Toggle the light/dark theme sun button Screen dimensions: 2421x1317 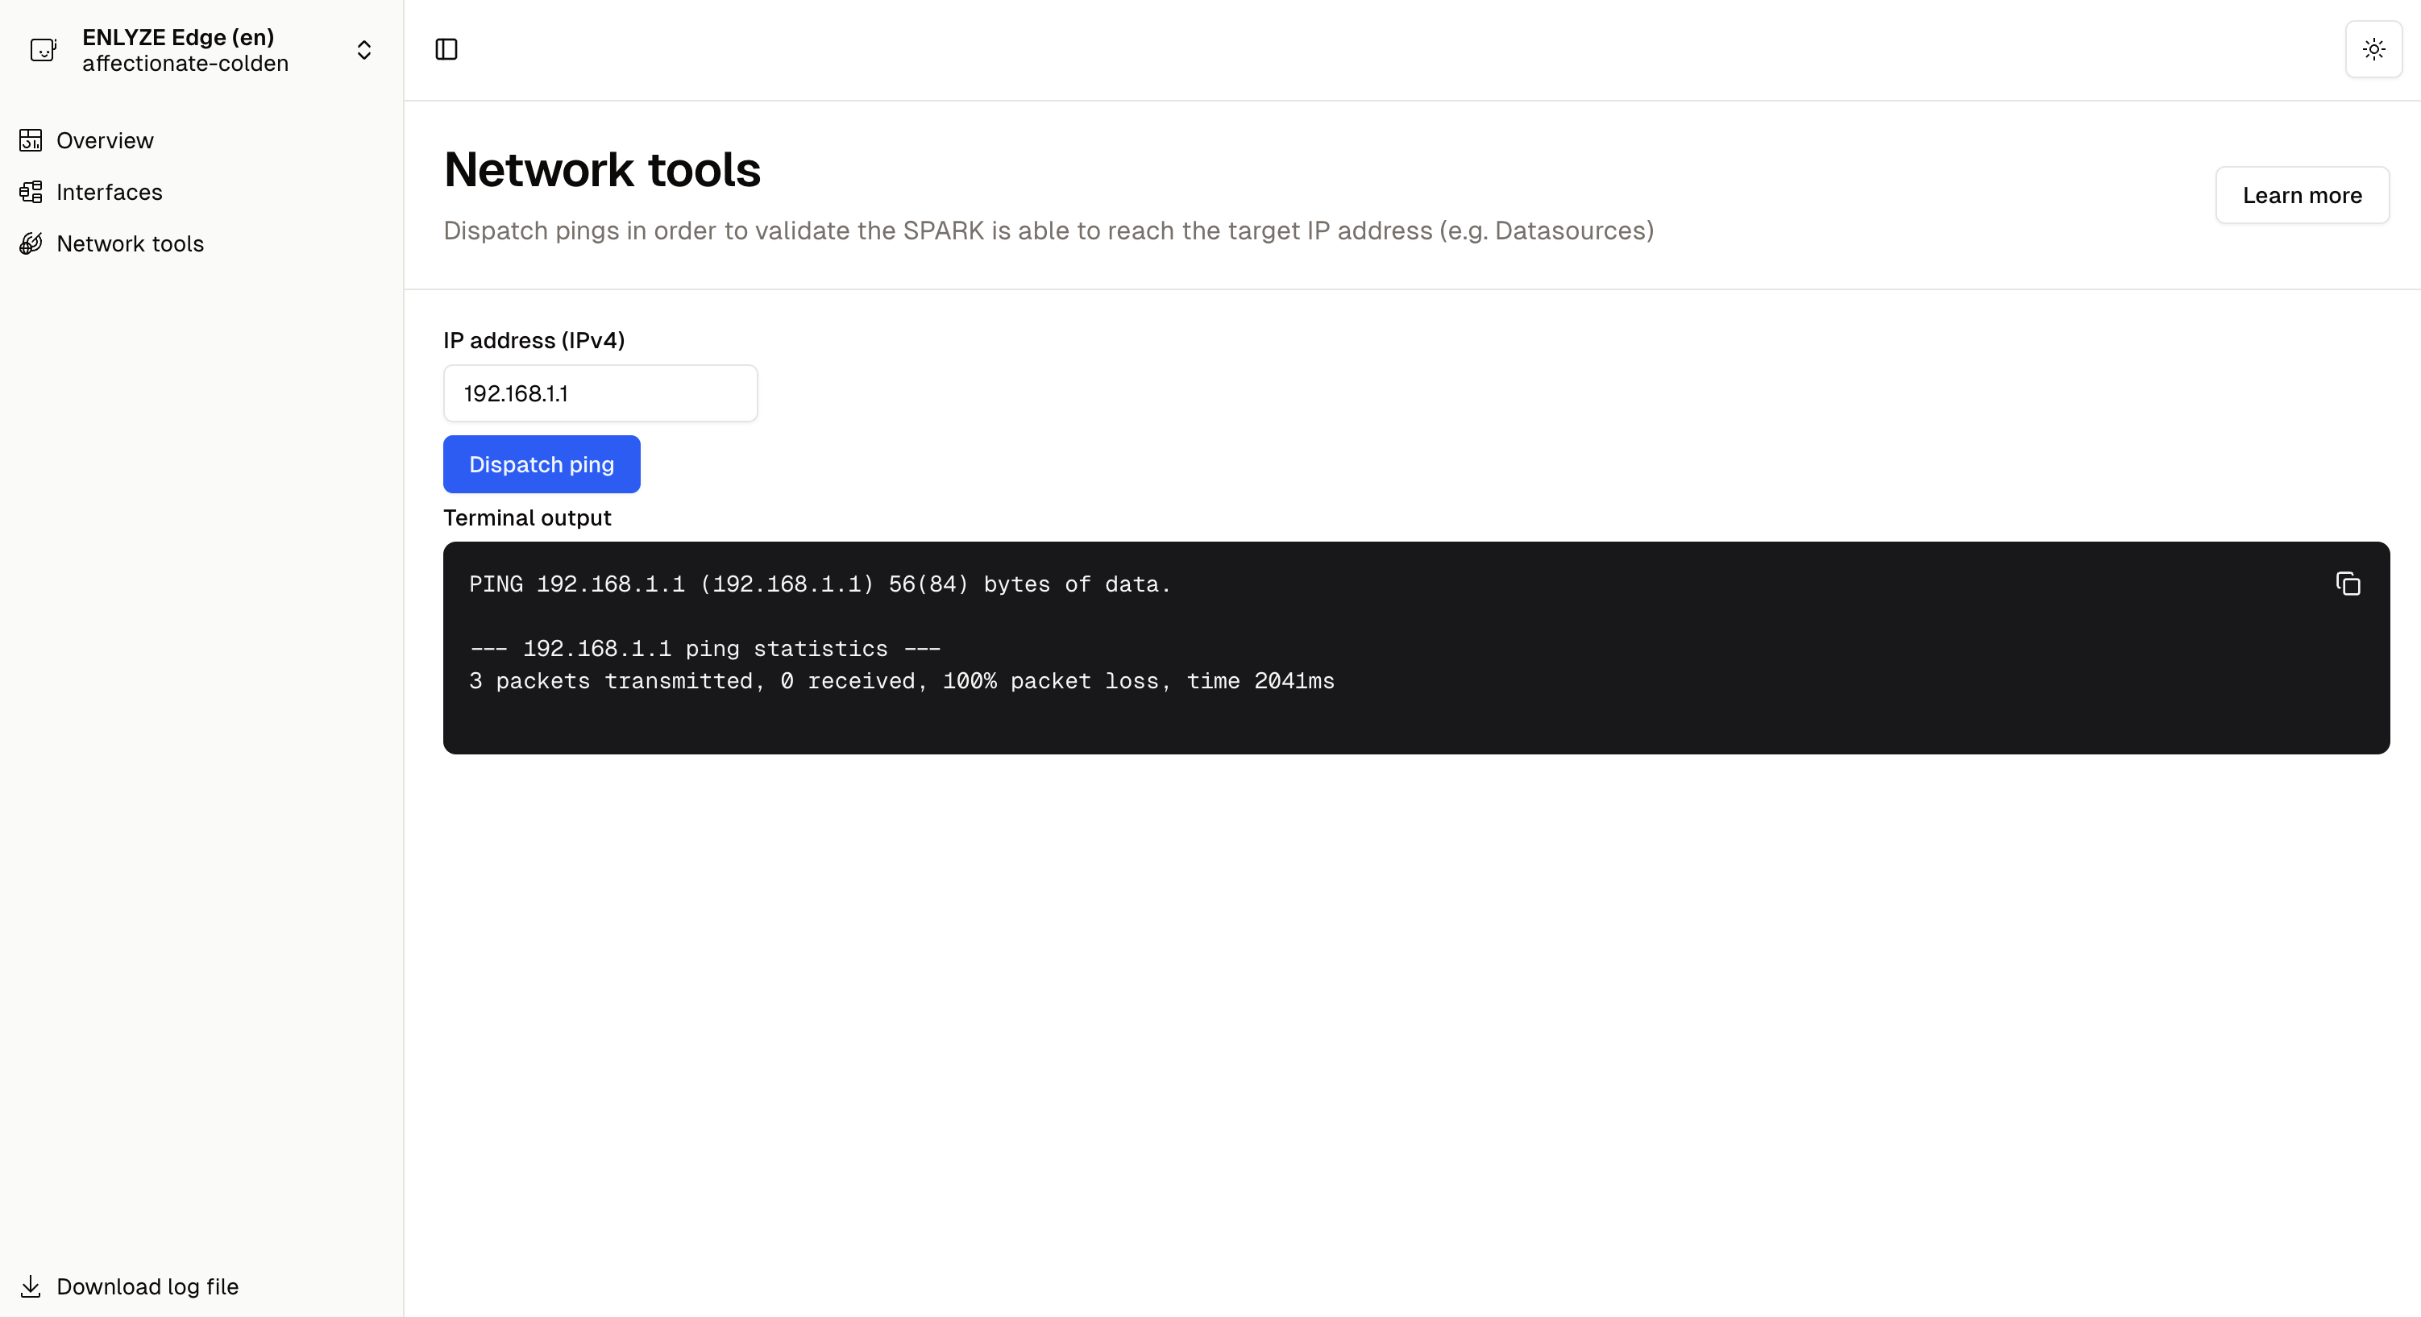(2373, 50)
